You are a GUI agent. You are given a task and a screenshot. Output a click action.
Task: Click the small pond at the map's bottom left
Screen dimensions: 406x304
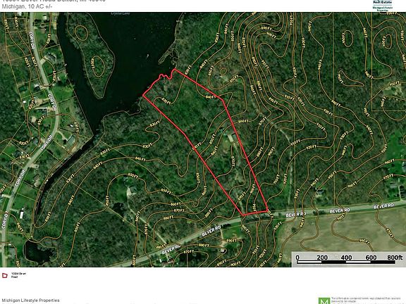pos(39,251)
